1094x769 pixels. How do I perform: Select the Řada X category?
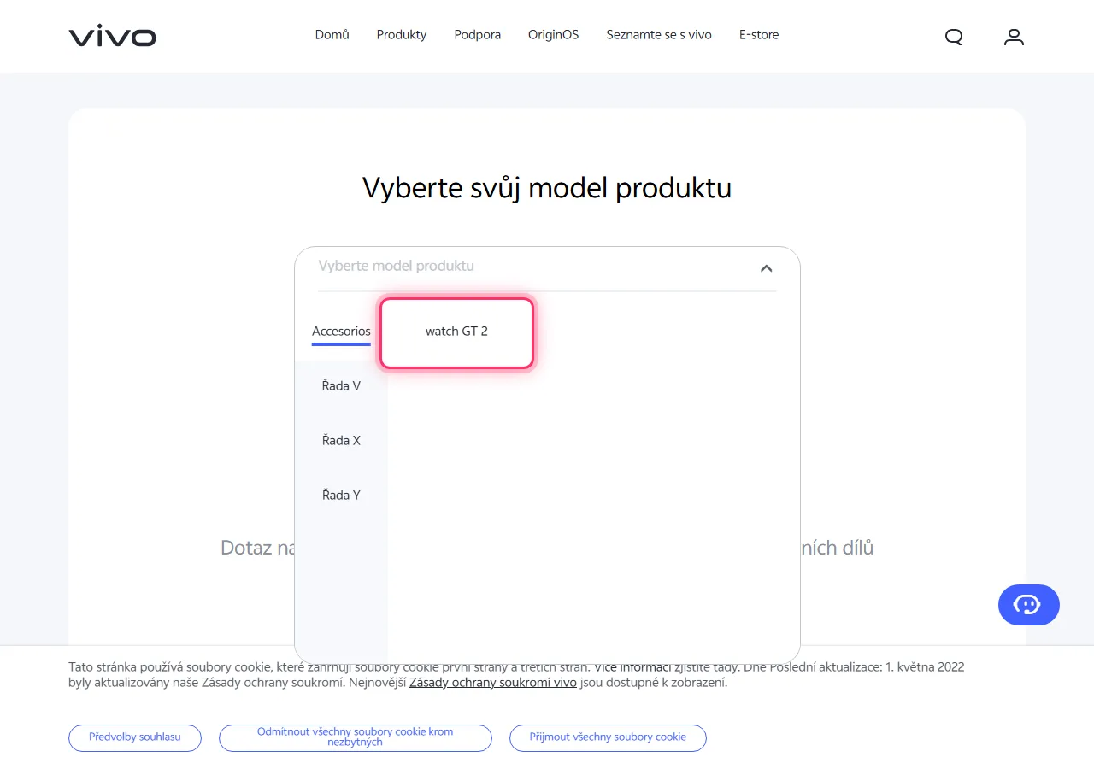tap(341, 441)
